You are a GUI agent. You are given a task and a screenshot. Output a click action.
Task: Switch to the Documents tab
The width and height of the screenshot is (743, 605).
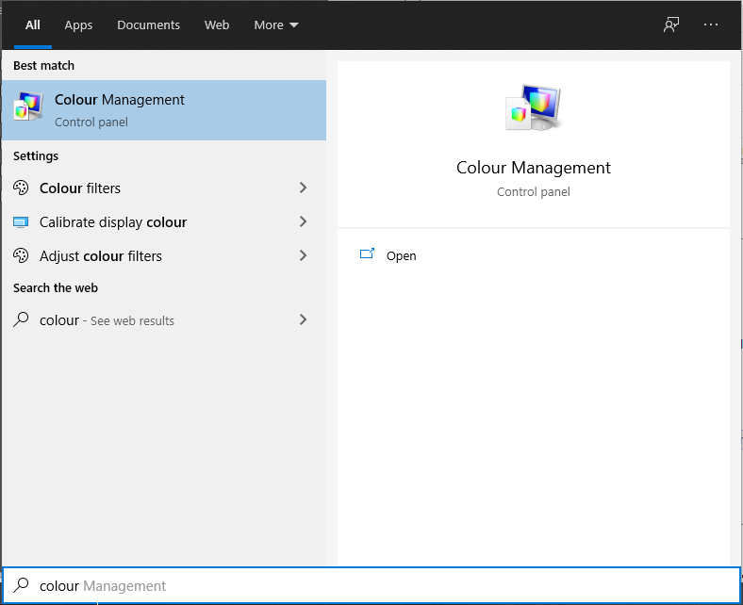(x=147, y=25)
